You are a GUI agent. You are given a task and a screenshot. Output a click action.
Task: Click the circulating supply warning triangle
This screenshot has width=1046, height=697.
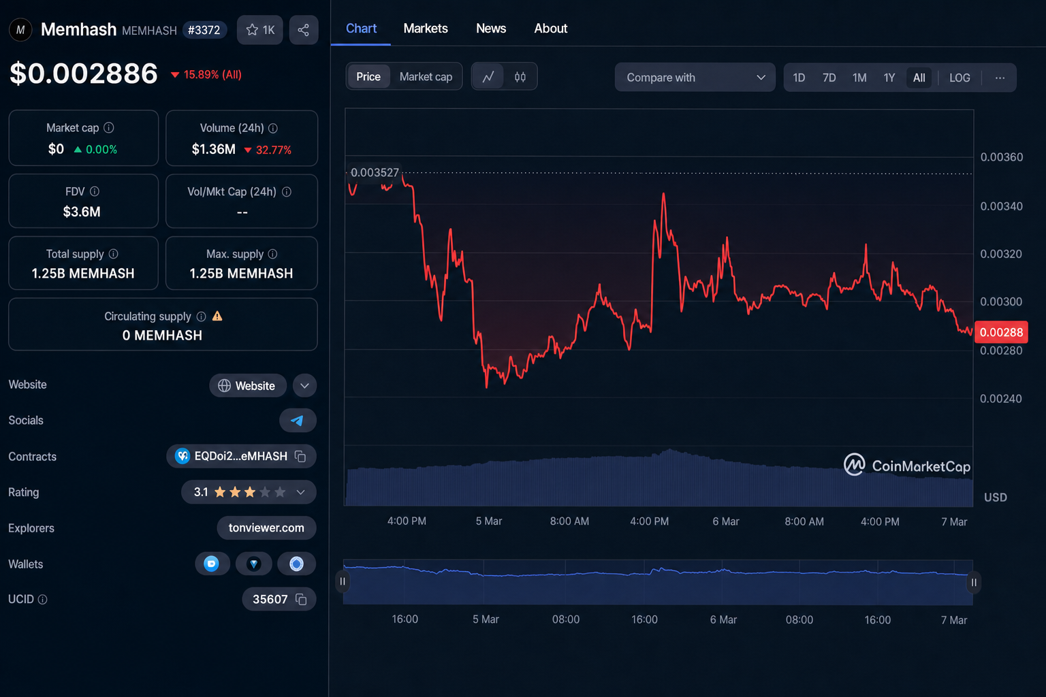(x=217, y=316)
